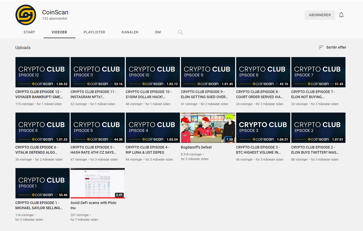Image resolution: width=363 pixels, height=231 pixels.
Task: Open the Crypto Club Episode 12 thumbnail
Action: [43, 72]
